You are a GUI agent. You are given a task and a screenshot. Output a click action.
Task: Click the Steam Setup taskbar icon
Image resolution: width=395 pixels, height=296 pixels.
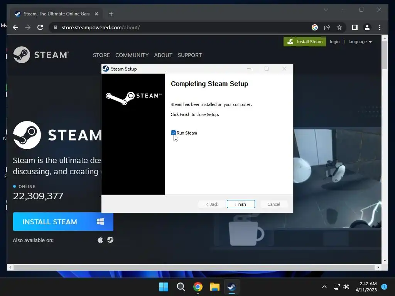(x=232, y=287)
